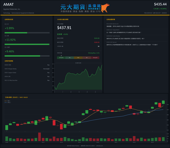Click the Technology sector line under the company name

[x=19, y=13]
